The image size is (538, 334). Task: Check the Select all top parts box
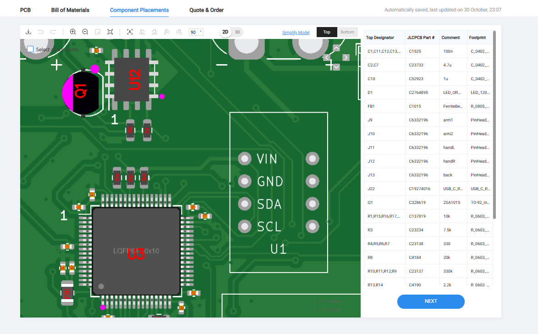30,49
